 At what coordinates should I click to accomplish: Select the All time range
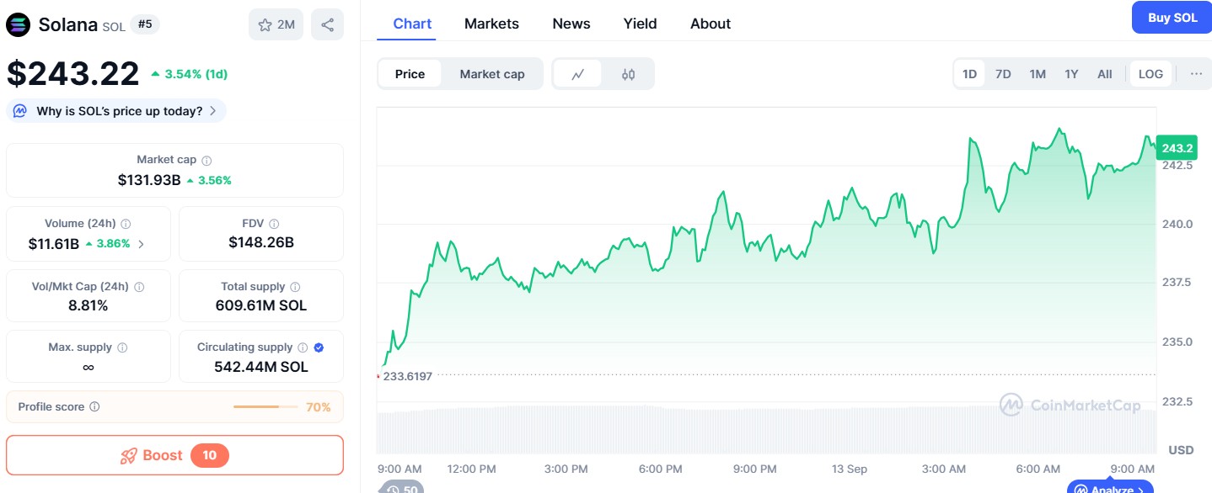point(1105,74)
